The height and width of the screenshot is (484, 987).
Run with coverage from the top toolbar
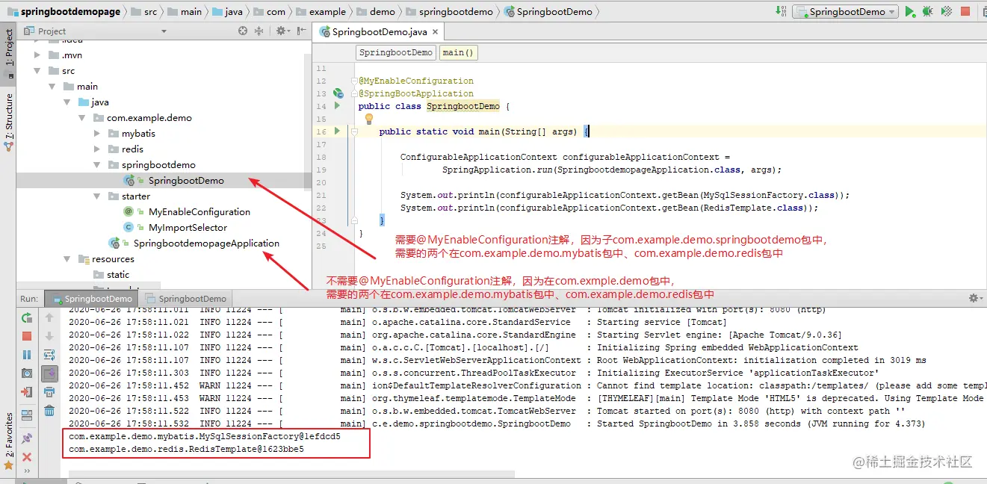tap(946, 11)
